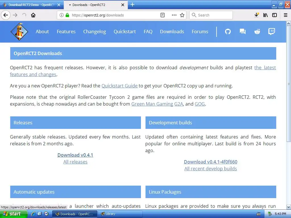Open the GitHub icon link
Screen dimensions: 291x218
[228, 32]
